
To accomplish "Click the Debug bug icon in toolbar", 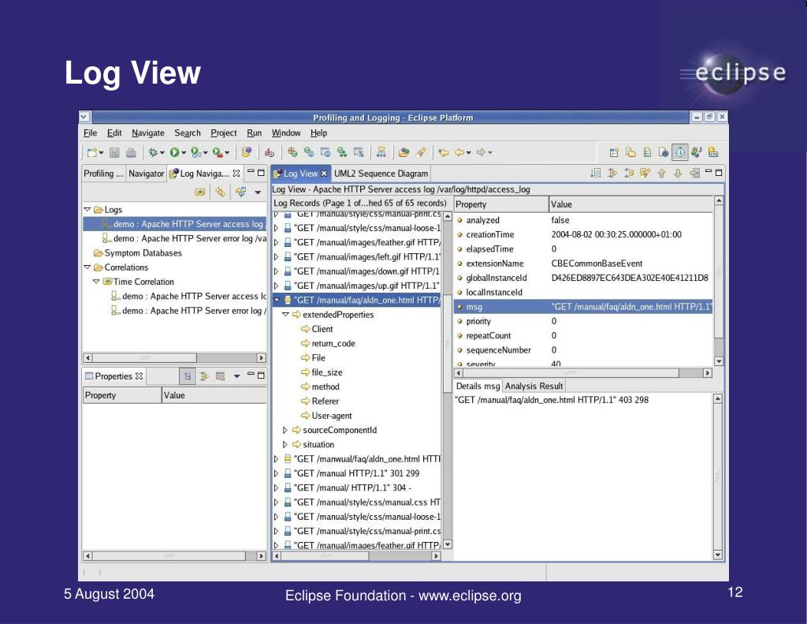I will click(152, 152).
